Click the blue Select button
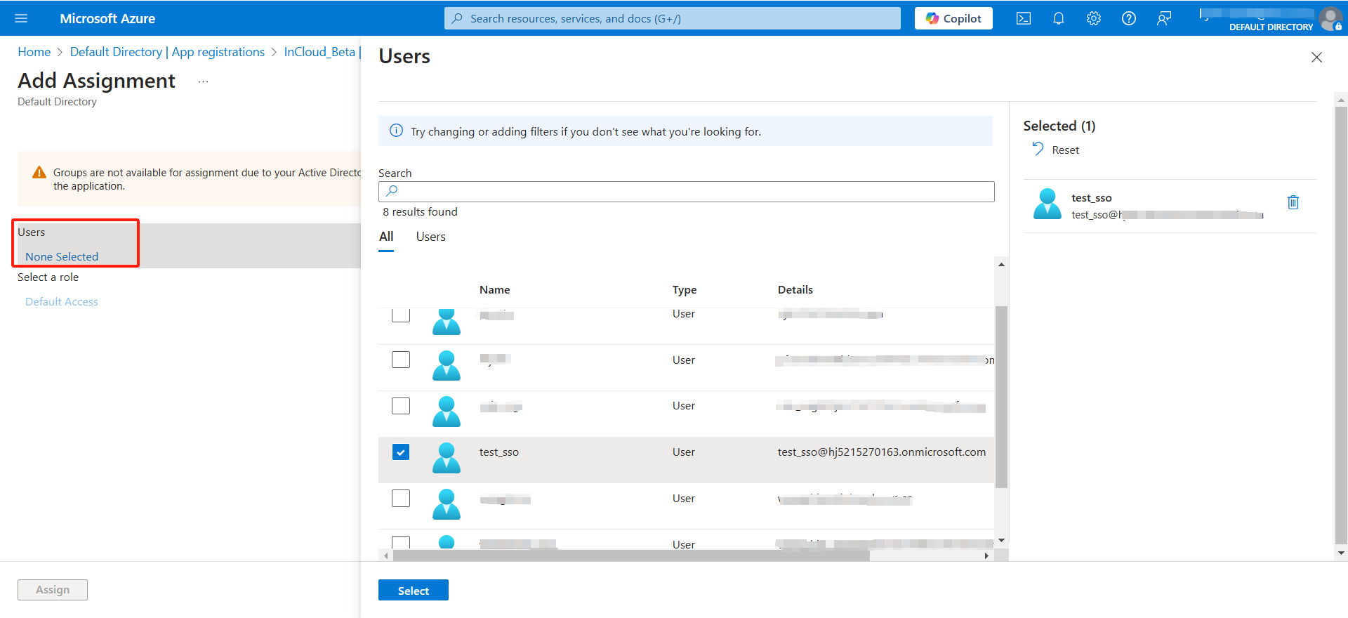The height and width of the screenshot is (618, 1348). tap(413, 591)
